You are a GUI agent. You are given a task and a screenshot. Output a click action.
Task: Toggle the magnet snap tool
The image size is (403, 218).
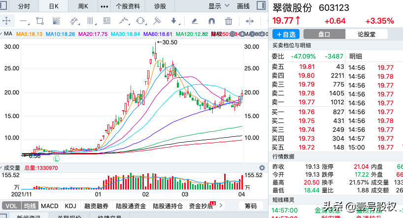[211, 21]
